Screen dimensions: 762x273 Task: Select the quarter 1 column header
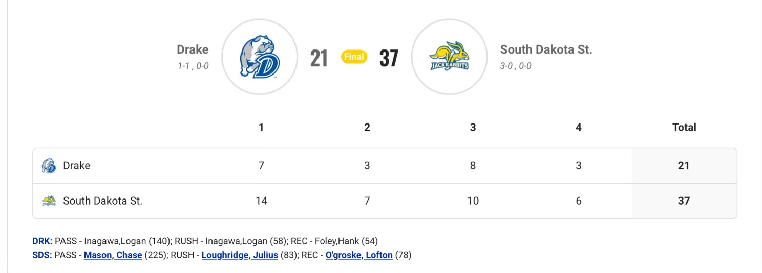[x=261, y=128]
